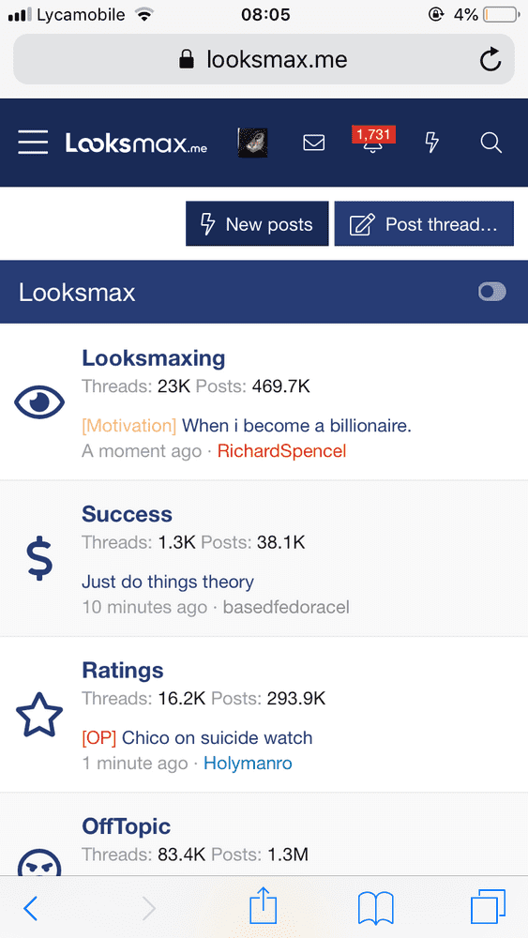Tap the eye icon beside Looksmaxing
Viewport: 528px width, 938px height.
coord(38,401)
